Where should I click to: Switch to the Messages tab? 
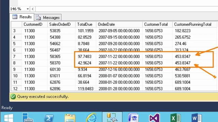[x=48, y=18]
